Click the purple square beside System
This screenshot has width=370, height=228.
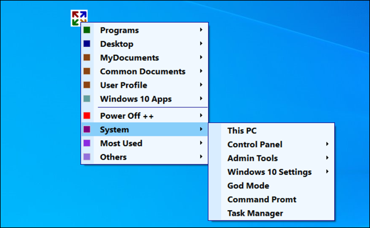pyautogui.click(x=87, y=129)
